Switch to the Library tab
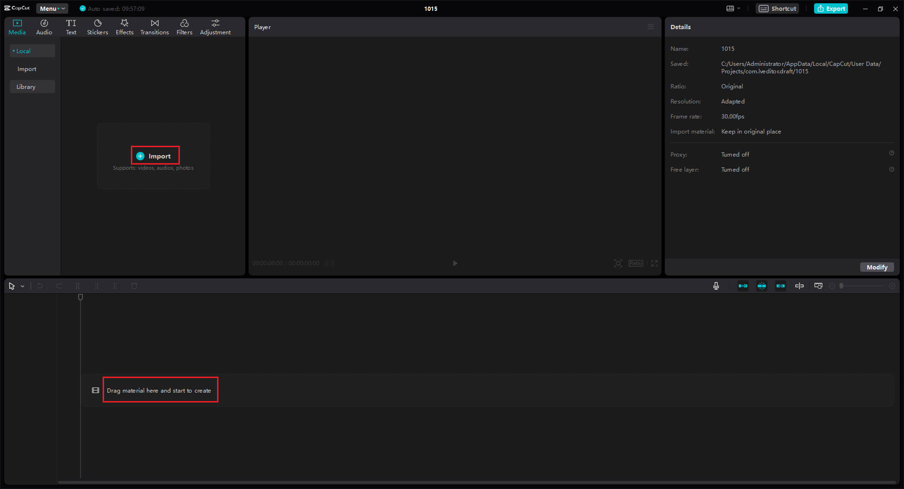 tap(26, 87)
